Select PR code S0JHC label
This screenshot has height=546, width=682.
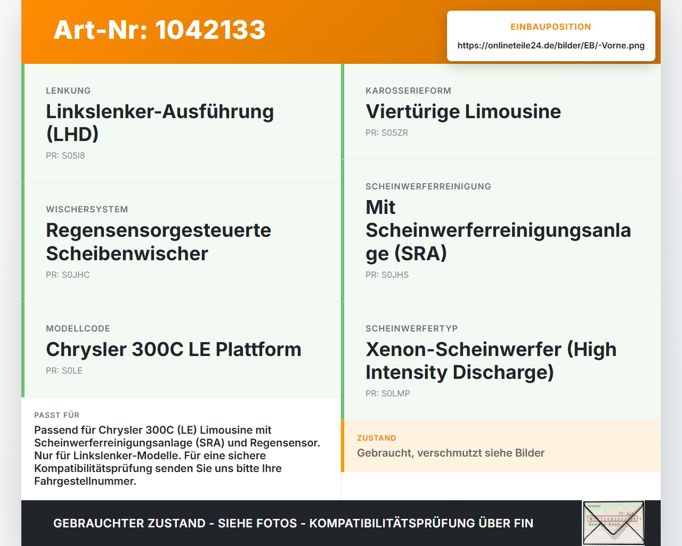[x=68, y=275]
